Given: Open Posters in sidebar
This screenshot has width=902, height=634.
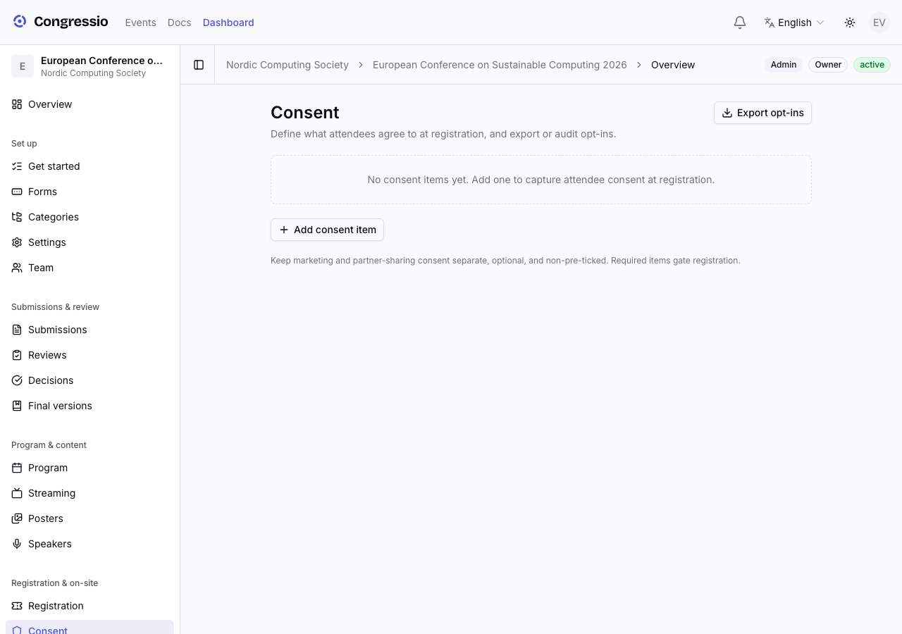Looking at the screenshot, I should click(x=89, y=518).
